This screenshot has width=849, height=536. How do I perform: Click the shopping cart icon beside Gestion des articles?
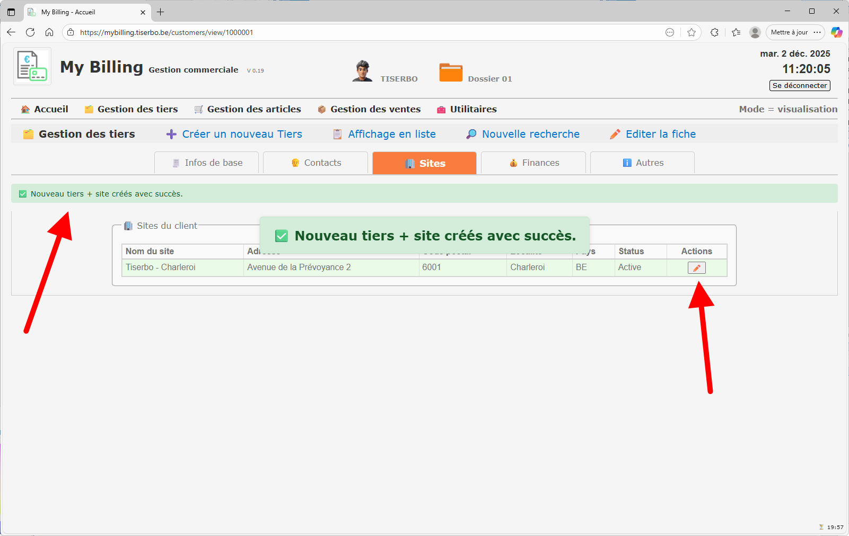tap(198, 109)
